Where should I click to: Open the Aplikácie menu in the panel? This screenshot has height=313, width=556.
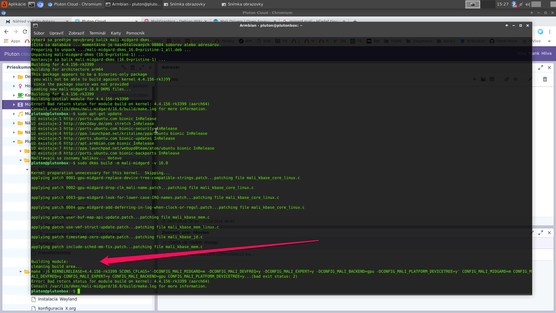coord(14,4)
